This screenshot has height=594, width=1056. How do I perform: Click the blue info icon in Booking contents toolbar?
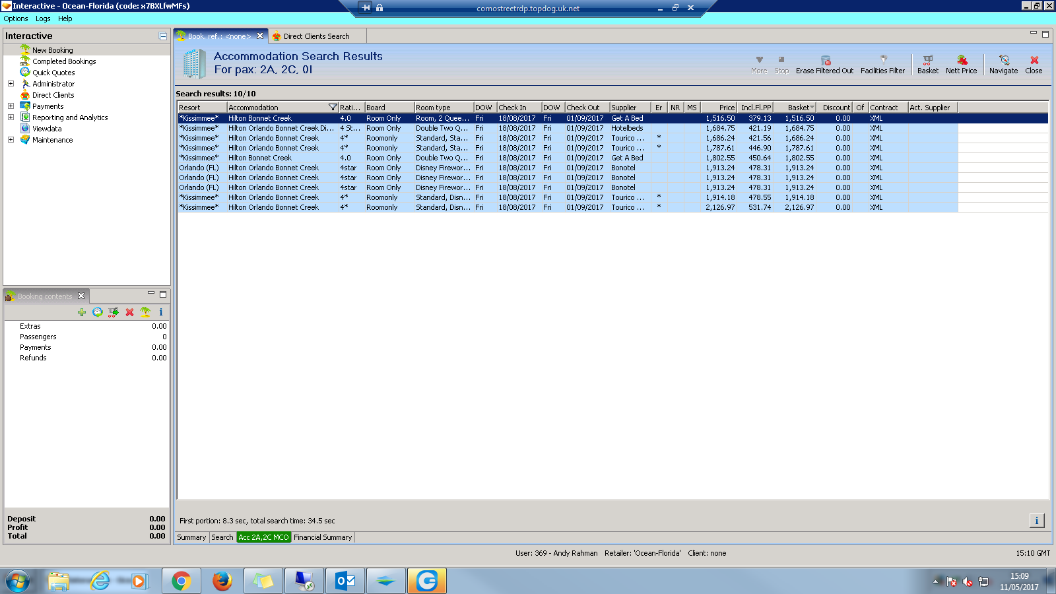tap(161, 312)
